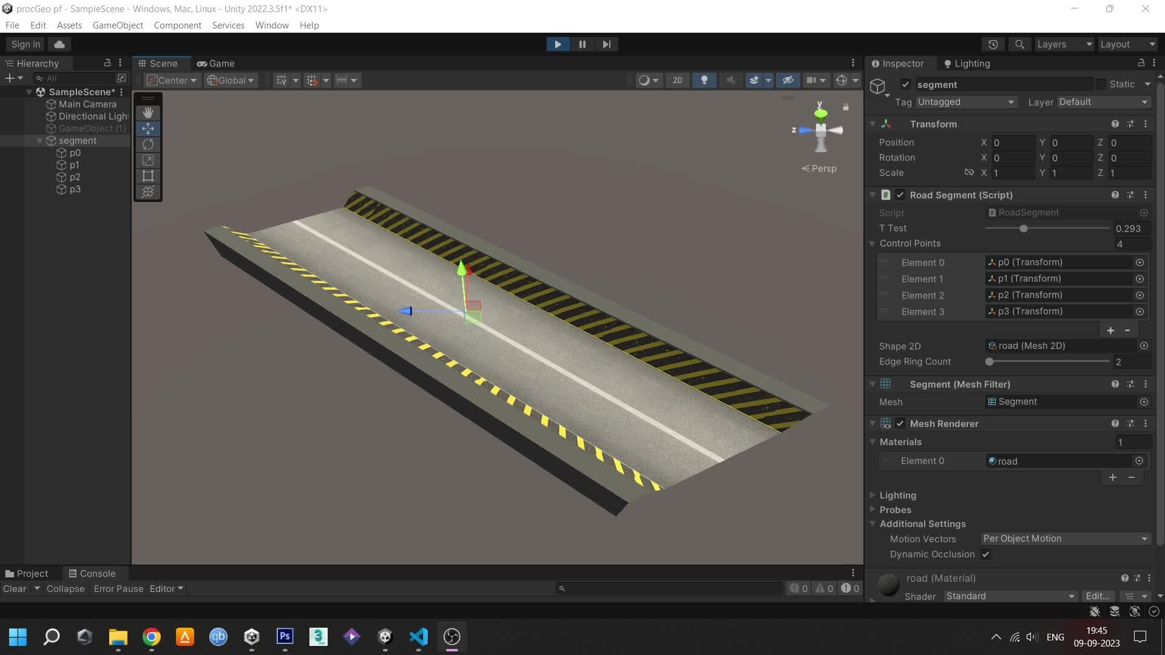Viewport: 1165px width, 655px height.
Task: Switch the Scene view to 2D mode
Action: point(677,79)
